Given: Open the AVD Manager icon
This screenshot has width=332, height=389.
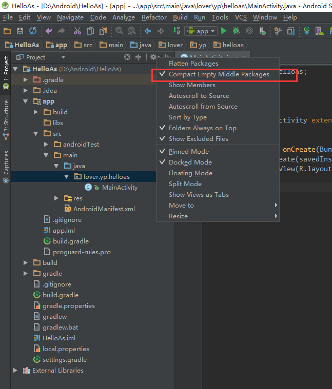Looking at the screenshot, I should (319, 31).
